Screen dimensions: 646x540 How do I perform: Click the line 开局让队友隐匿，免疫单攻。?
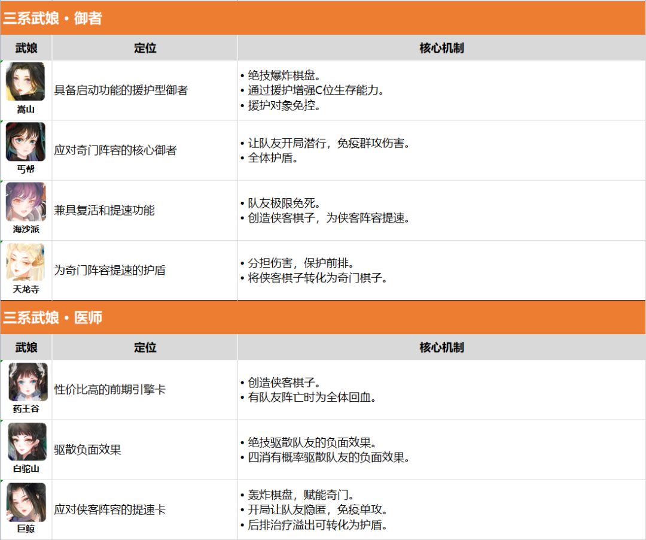click(314, 510)
